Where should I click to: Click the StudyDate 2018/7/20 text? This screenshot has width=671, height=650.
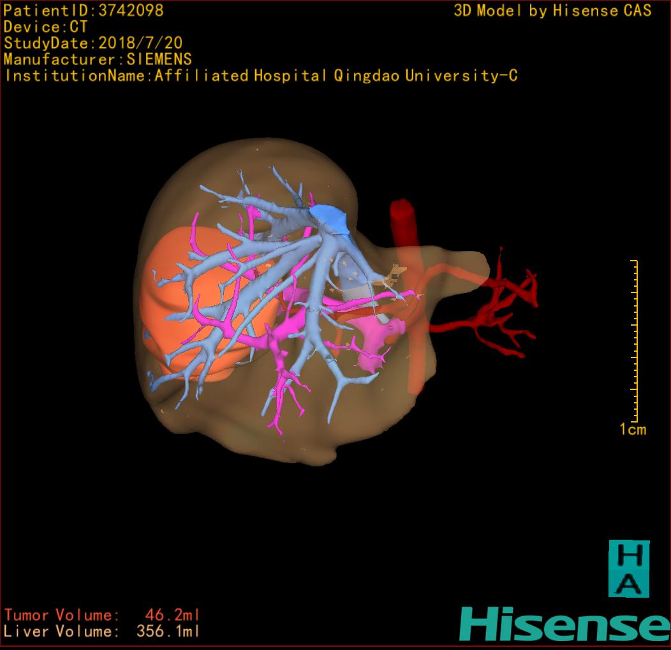click(93, 43)
